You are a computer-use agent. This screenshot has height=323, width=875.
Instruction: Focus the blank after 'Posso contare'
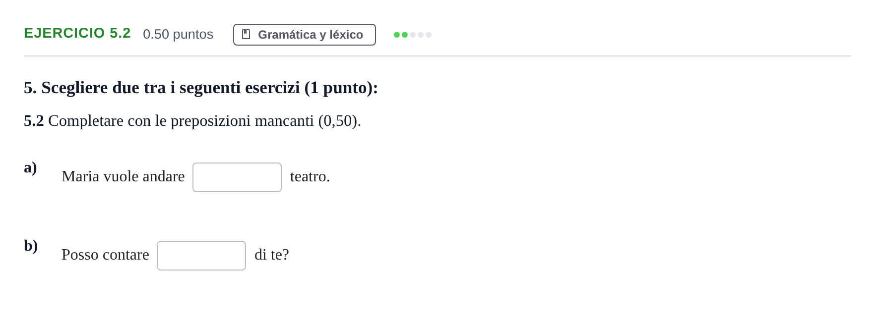[201, 256]
